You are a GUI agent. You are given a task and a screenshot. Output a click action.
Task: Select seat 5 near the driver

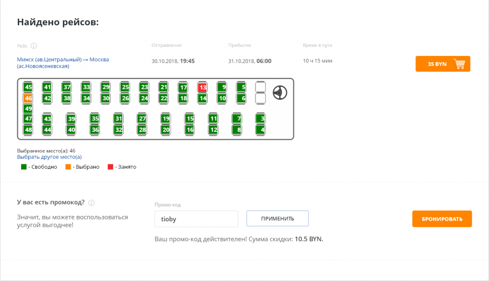pos(241,87)
